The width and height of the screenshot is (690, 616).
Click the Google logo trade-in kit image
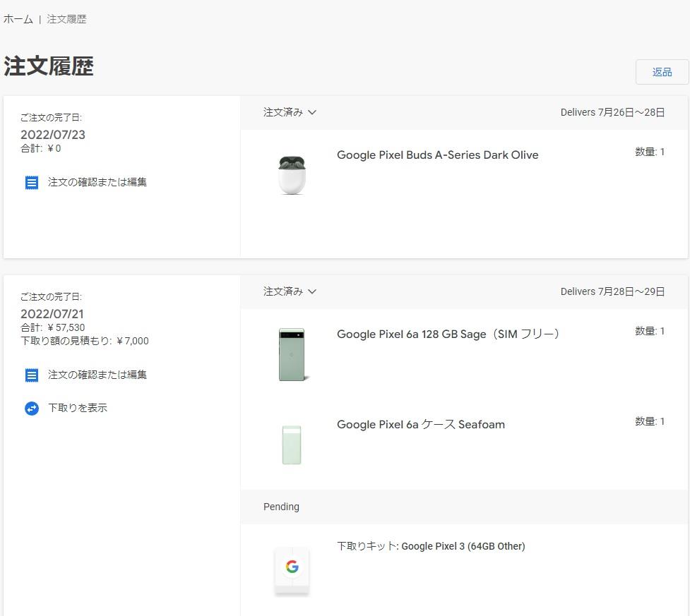coord(292,571)
